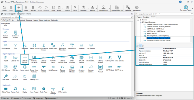Open the Modulo logico dropdown arrow
Image resolution: width=194 pixels, height=100 pixels.
click(109, 8)
